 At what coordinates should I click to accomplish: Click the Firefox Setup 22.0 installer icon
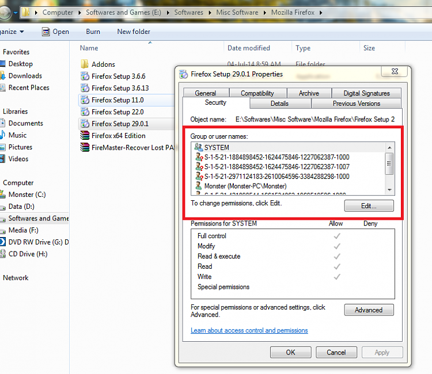click(x=85, y=112)
